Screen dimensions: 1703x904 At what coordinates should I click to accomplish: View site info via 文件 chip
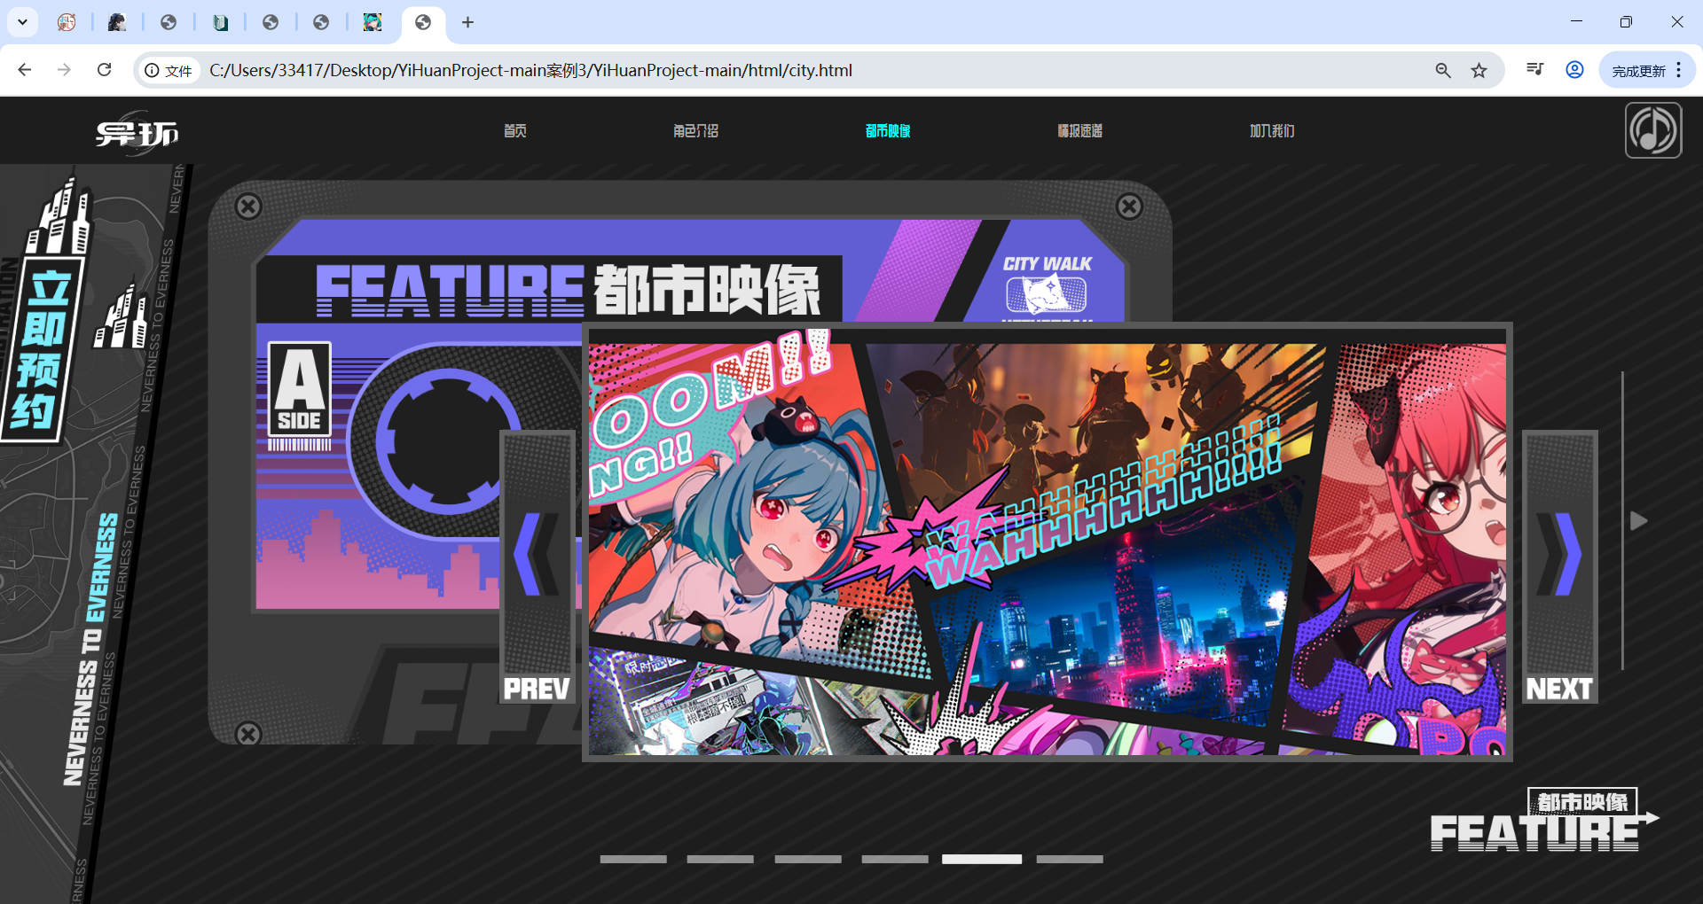point(169,70)
